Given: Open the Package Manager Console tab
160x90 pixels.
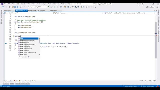Looking at the screenshot, I should pyautogui.click(x=23, y=83).
